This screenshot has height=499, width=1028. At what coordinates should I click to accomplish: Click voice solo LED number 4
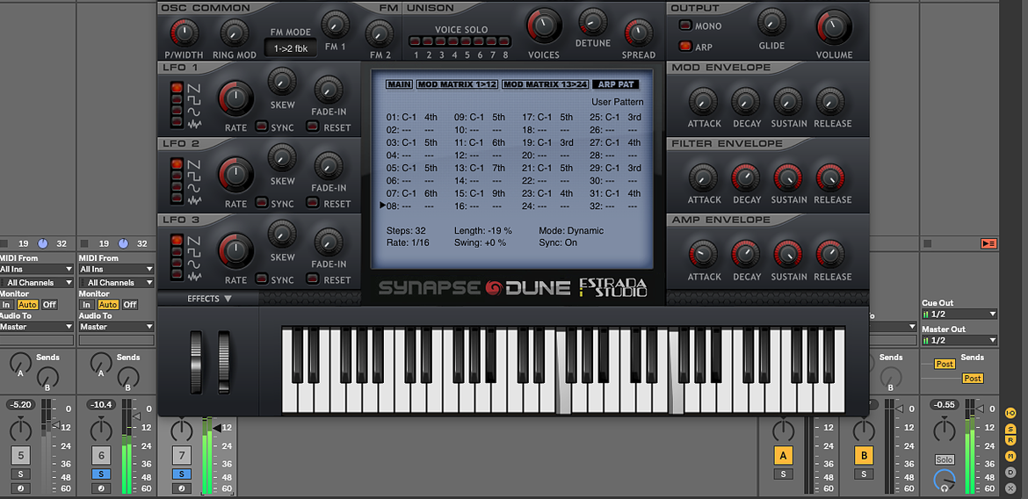click(x=453, y=41)
